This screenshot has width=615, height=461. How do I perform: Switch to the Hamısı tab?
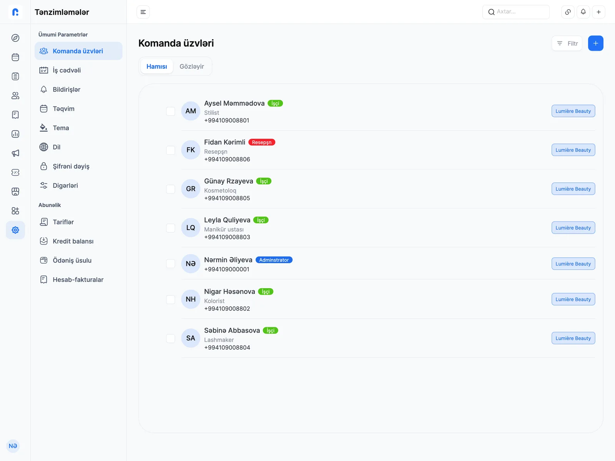point(157,66)
